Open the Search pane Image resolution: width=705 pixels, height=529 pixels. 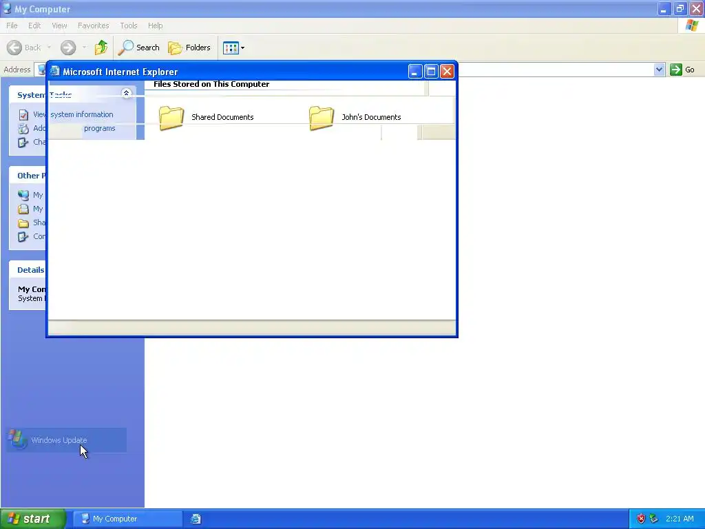[x=139, y=48]
